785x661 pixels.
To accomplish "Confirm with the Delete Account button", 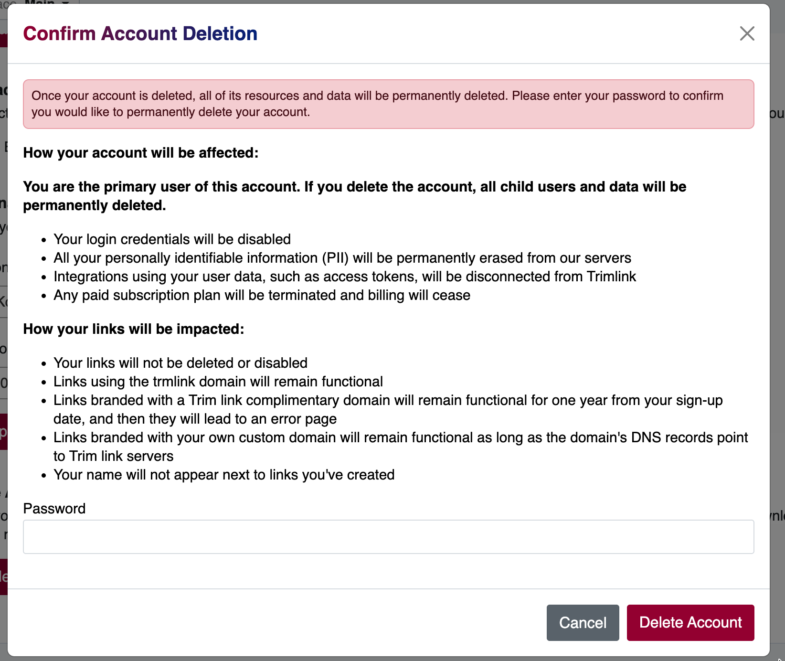I will [690, 622].
